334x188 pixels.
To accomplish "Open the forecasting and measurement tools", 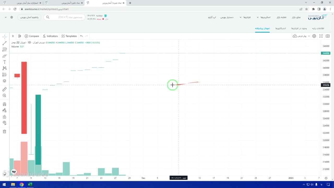I will (4, 75).
